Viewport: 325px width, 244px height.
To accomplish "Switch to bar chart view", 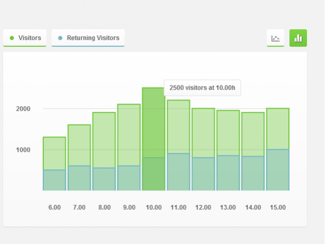I will click(298, 38).
